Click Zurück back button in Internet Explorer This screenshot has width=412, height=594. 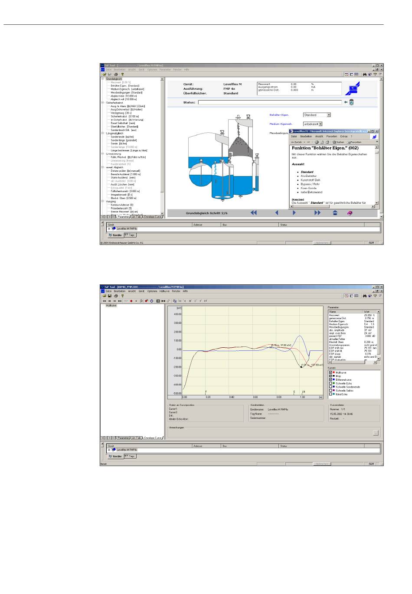(x=297, y=142)
